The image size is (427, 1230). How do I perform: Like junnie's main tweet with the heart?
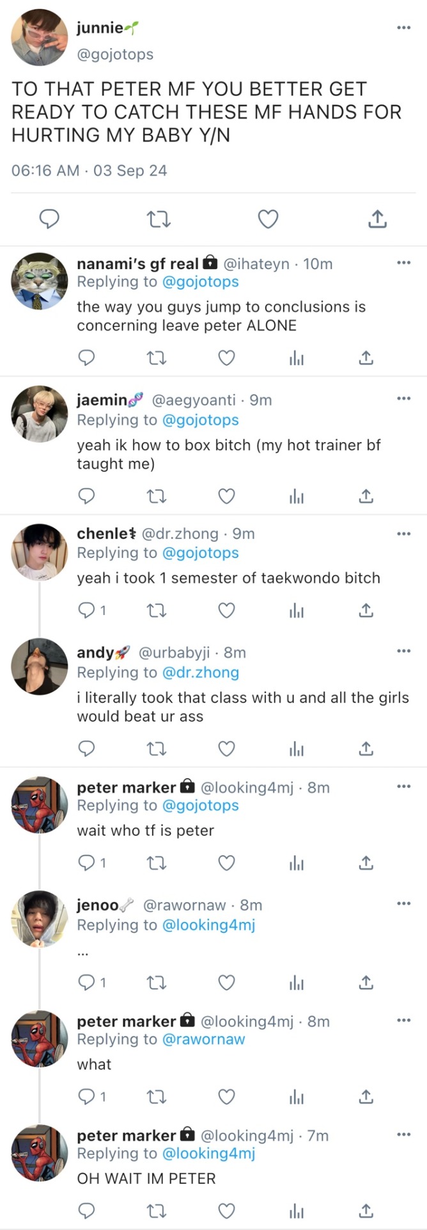pos(268,219)
